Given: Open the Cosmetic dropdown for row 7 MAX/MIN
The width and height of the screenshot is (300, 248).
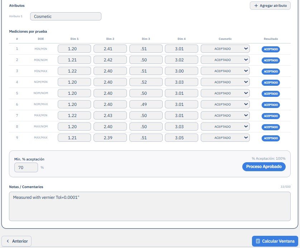Looking at the screenshot, I should (x=225, y=115).
